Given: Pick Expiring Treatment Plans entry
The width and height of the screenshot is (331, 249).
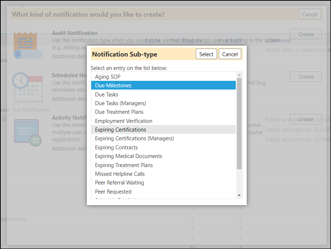Looking at the screenshot, I should pos(164,165).
